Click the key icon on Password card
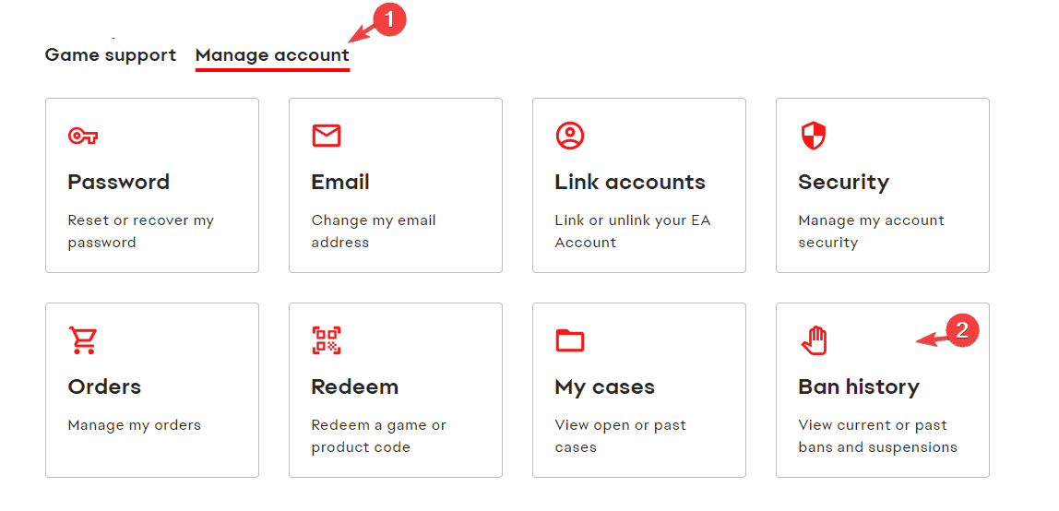Screen dimensions: 1059x511 [83, 137]
